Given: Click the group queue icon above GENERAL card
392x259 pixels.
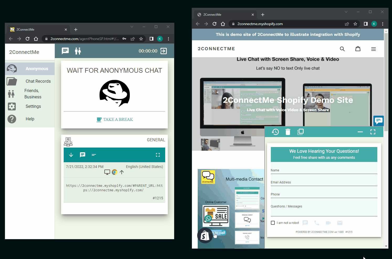Looking at the screenshot, I should coord(68,142).
